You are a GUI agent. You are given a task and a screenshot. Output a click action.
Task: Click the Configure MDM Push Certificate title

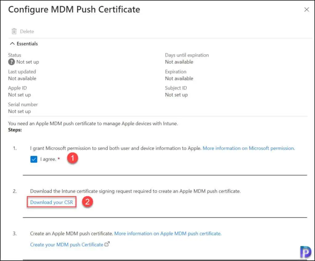pyautogui.click(x=74, y=10)
